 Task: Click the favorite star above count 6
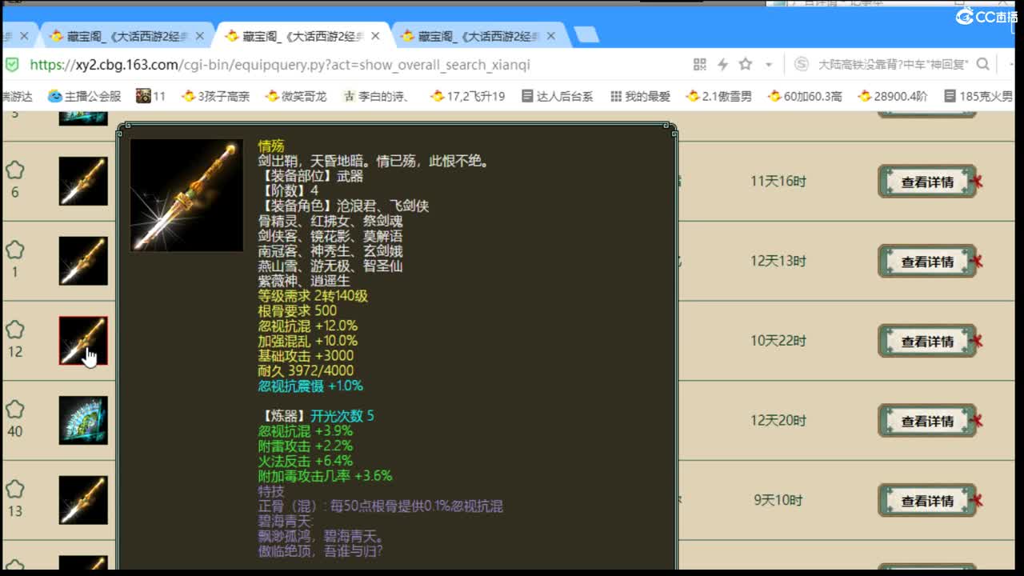(14, 170)
